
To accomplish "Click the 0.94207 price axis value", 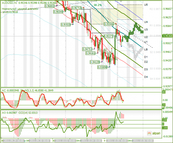I will click(x=168, y=60).
